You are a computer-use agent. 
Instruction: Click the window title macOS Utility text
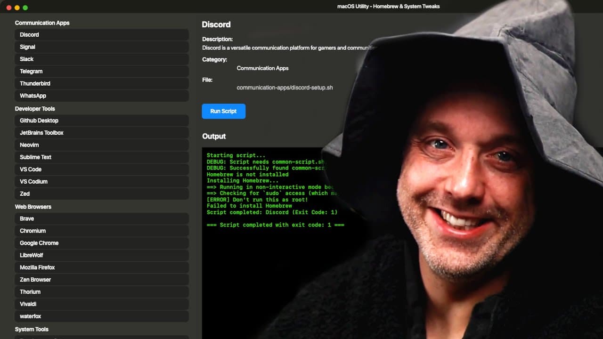[x=388, y=7]
